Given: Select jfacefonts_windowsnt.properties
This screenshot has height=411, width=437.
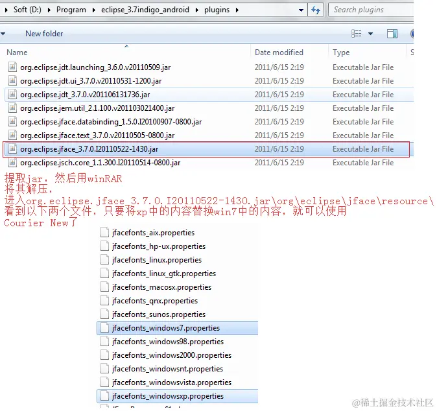Looking at the screenshot, I should pyautogui.click(x=167, y=369).
